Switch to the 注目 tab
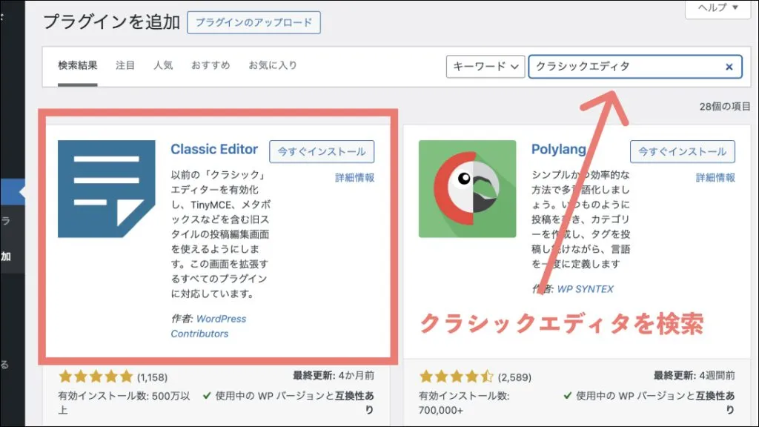Image resolution: width=759 pixels, height=427 pixels. 125,65
